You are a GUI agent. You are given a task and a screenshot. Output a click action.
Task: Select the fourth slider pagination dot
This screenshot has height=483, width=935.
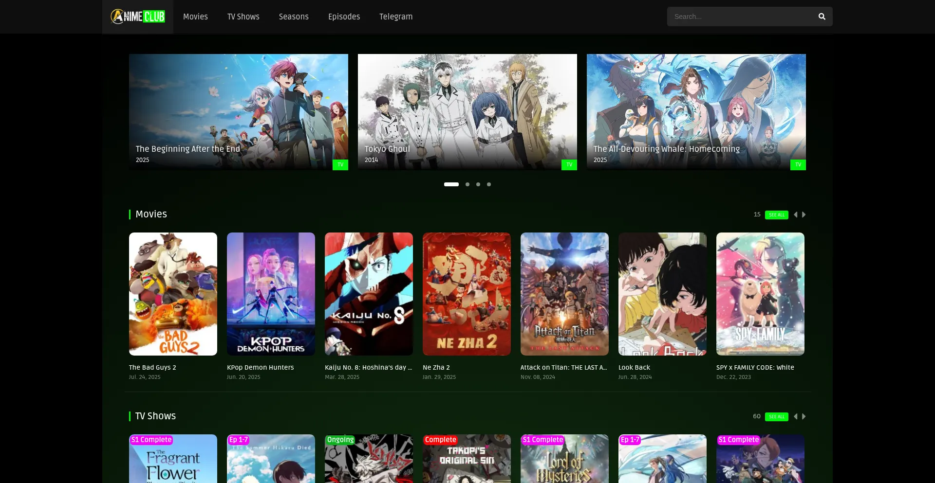coord(489,184)
